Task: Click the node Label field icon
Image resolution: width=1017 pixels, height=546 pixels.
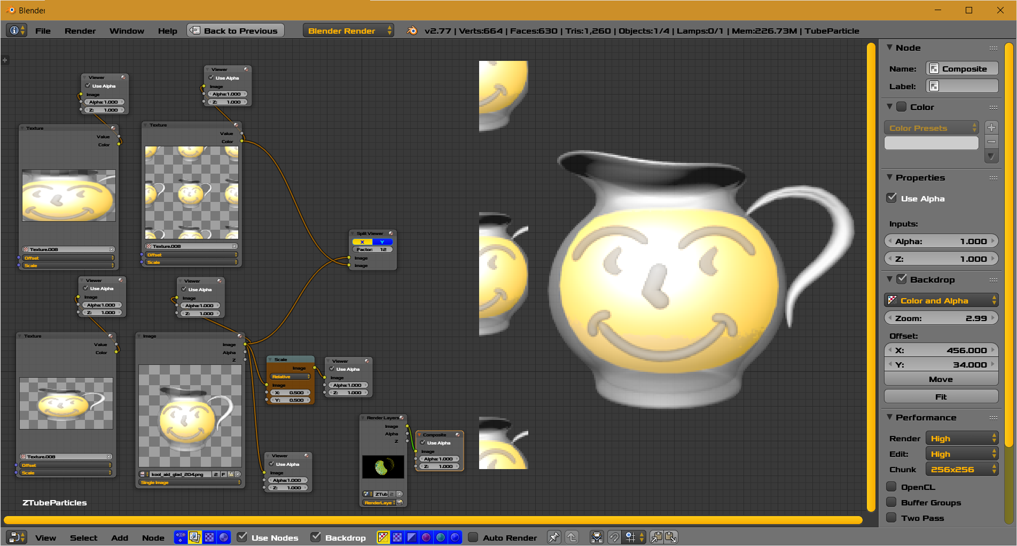Action: coord(934,86)
